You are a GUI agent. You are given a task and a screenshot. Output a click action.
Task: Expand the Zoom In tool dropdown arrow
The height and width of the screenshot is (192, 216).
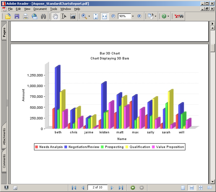coord(89,16)
